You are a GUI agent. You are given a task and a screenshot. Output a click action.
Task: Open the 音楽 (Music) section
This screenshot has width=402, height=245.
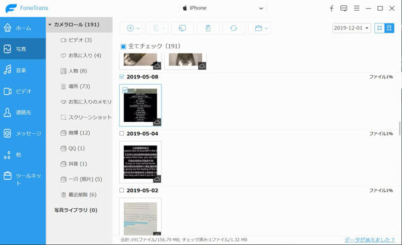(x=23, y=70)
